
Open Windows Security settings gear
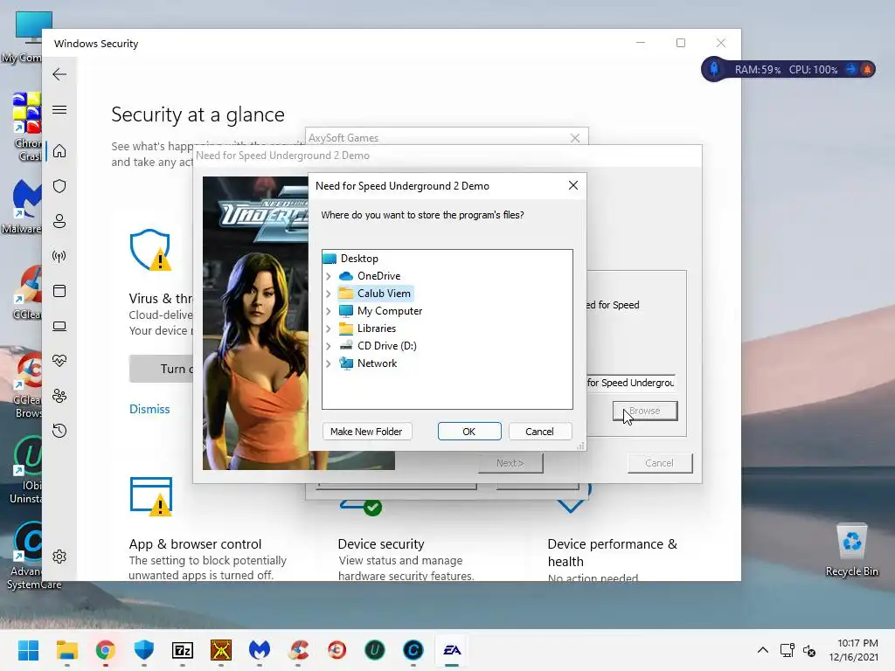tap(59, 557)
